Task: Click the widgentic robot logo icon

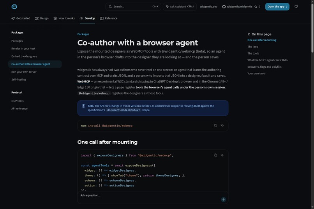Action: (14, 7)
